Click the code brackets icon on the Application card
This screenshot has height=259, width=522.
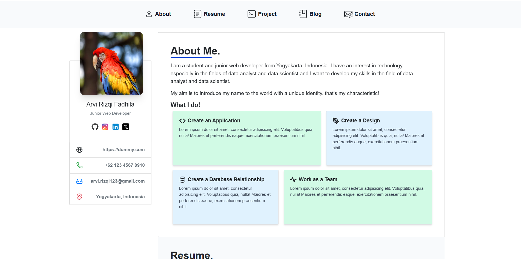pyautogui.click(x=182, y=121)
